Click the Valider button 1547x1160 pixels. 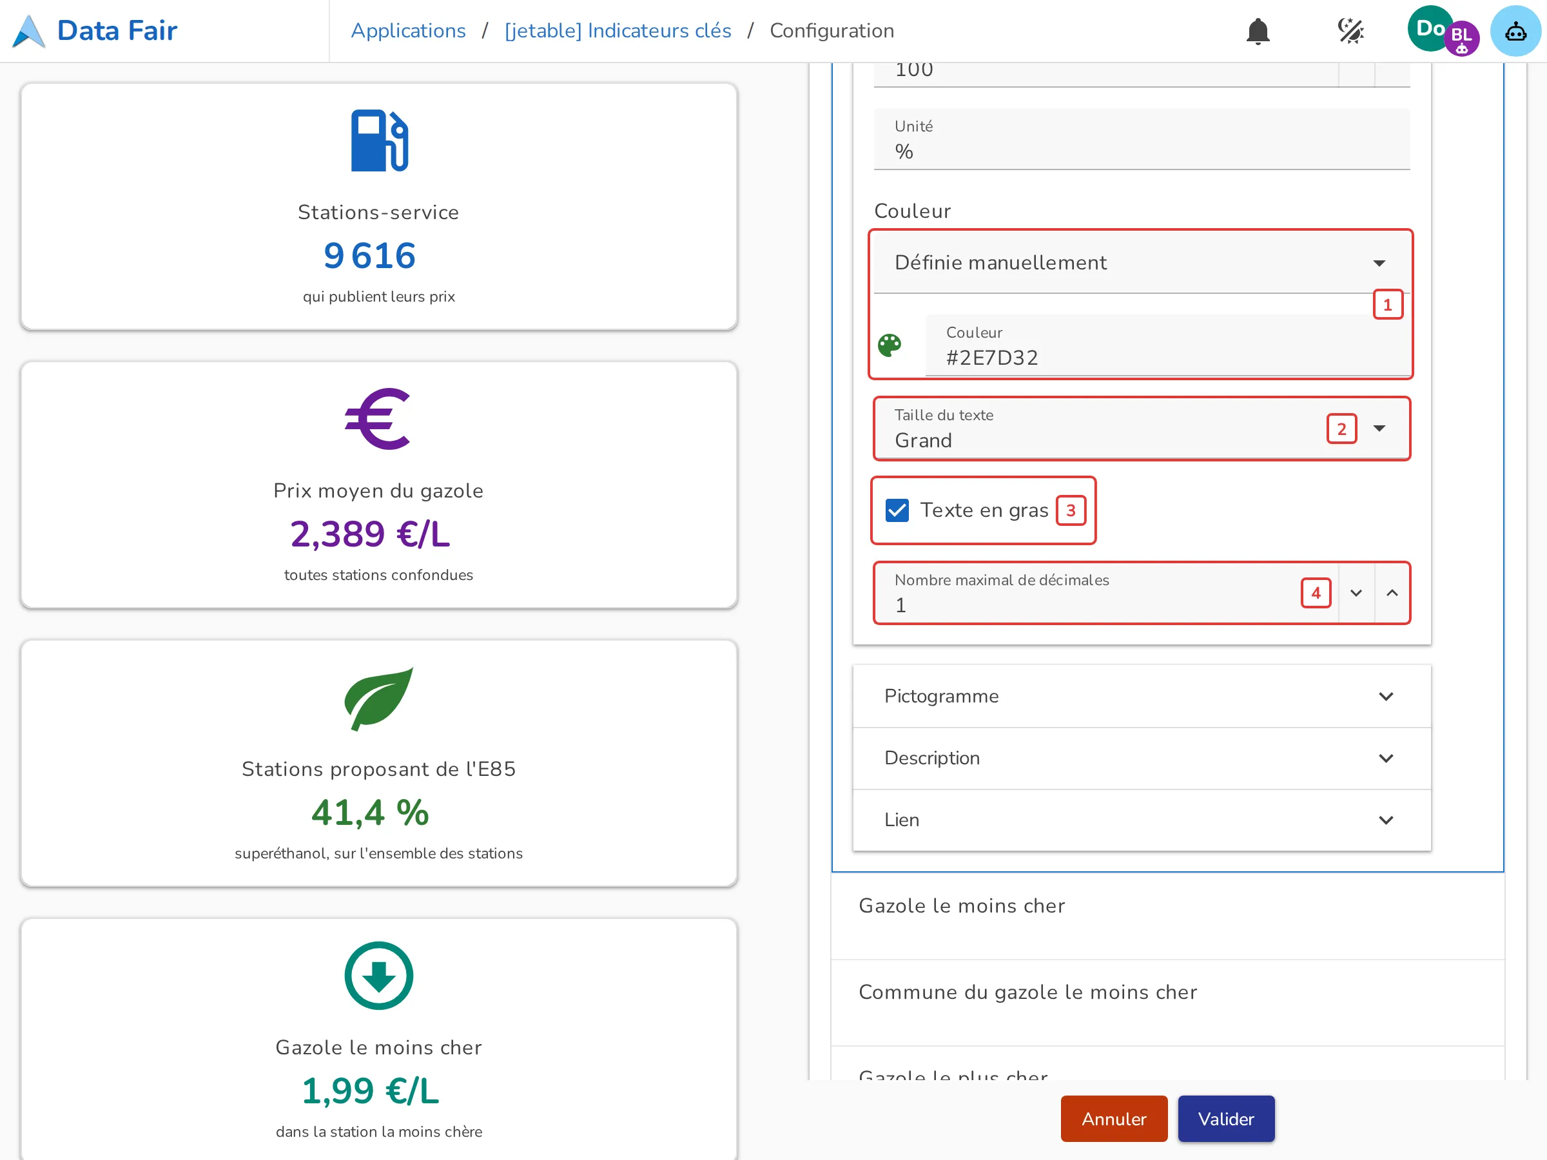point(1226,1119)
